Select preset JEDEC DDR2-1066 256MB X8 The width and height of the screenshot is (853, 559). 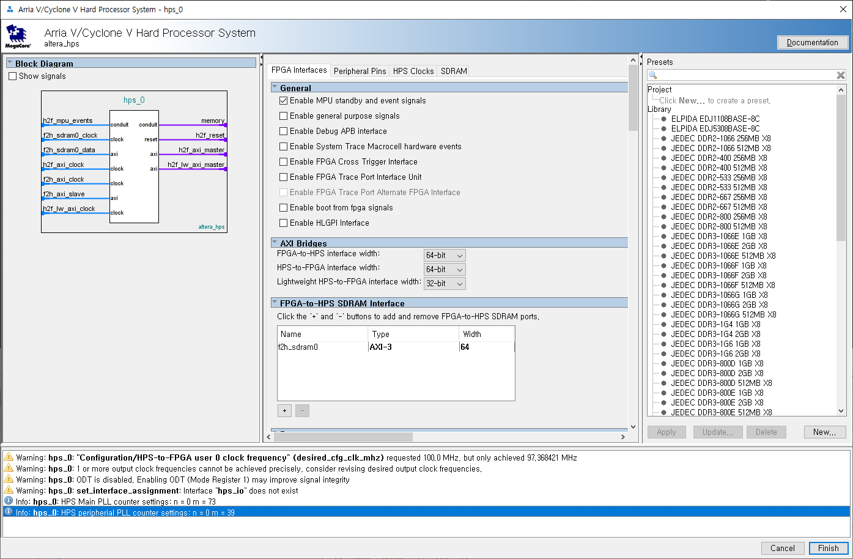pos(720,138)
